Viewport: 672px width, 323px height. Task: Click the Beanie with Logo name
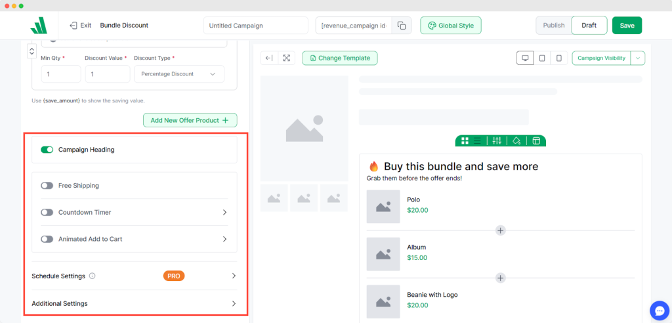(432, 295)
